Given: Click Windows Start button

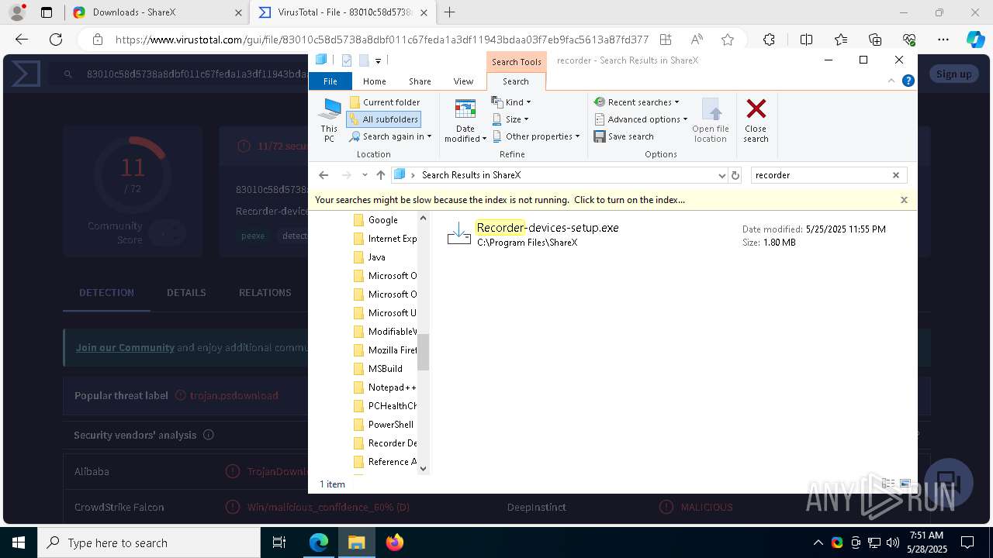Looking at the screenshot, I should click(x=18, y=542).
